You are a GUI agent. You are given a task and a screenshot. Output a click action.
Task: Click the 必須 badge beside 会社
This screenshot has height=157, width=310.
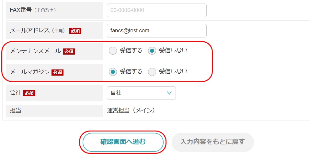29,93
